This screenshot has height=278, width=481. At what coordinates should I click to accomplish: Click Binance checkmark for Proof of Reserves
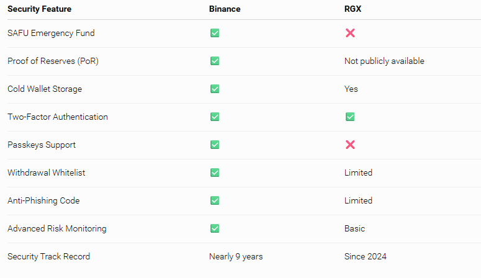coord(215,61)
